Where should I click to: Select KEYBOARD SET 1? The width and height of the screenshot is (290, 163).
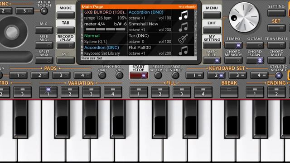click(194, 76)
